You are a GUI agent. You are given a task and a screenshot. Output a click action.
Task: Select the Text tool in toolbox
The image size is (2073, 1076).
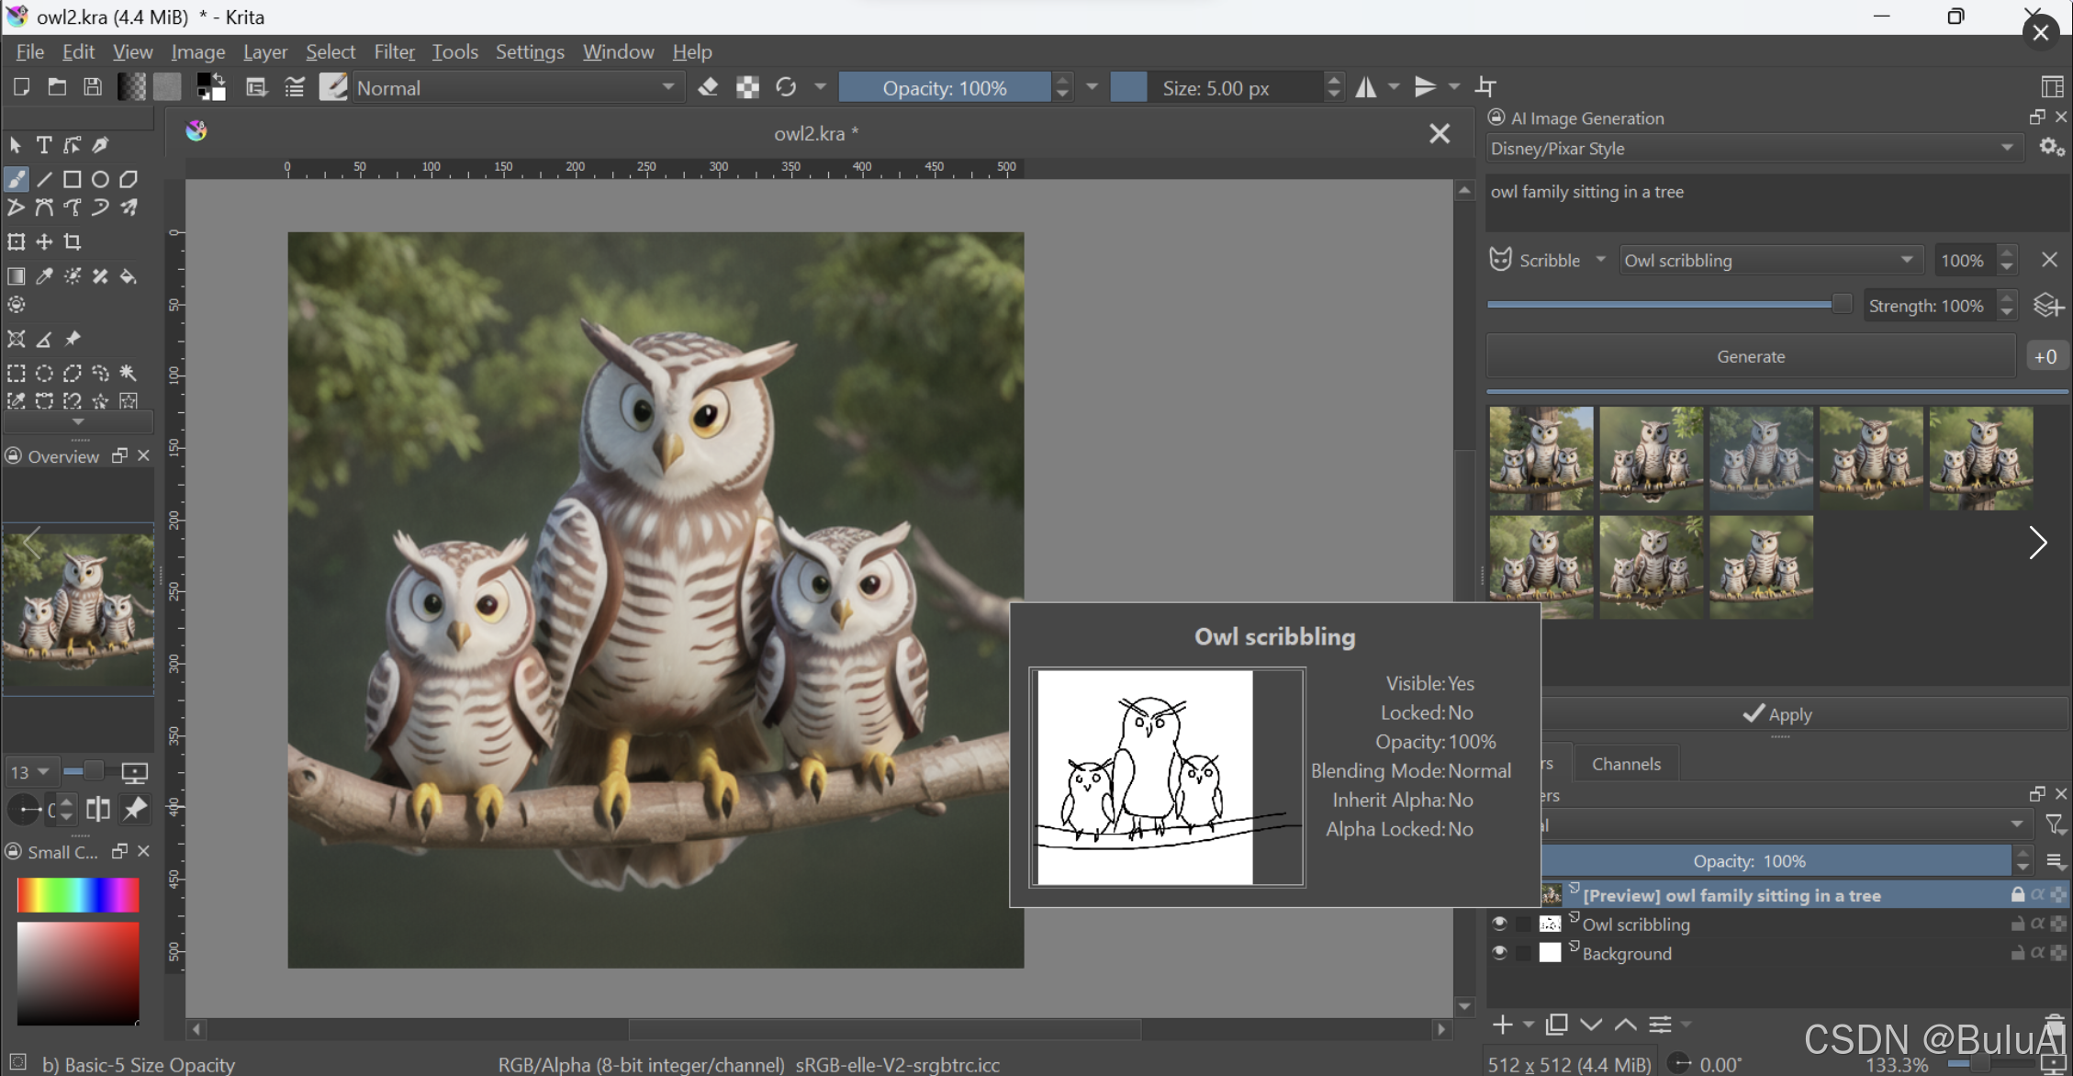click(43, 145)
